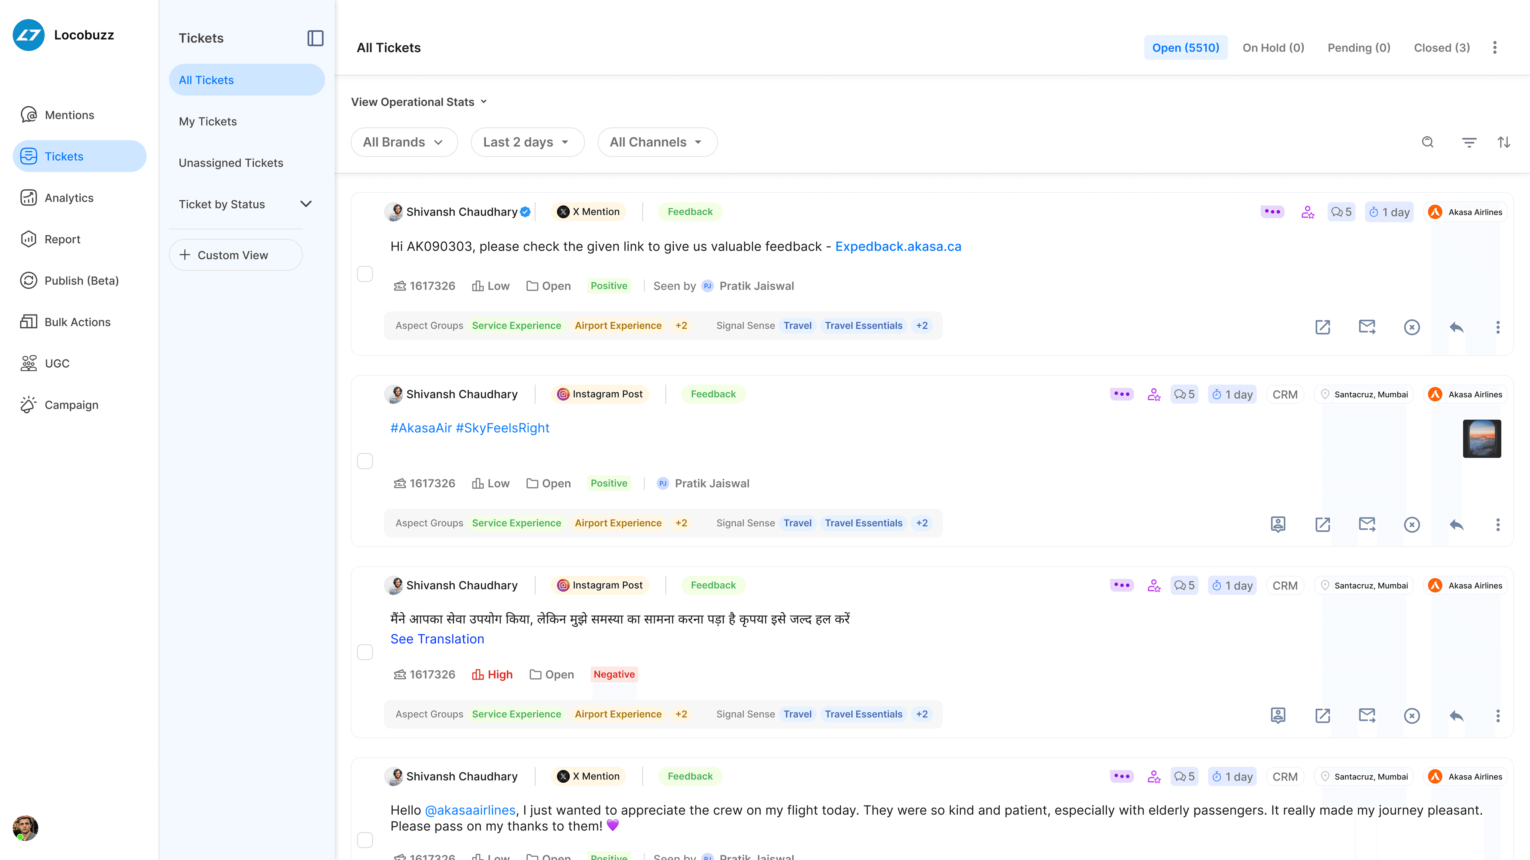Screen dimensions: 1530x860
Task: Click forward email icon on #AkasaAir ticket
Action: 1367,525
